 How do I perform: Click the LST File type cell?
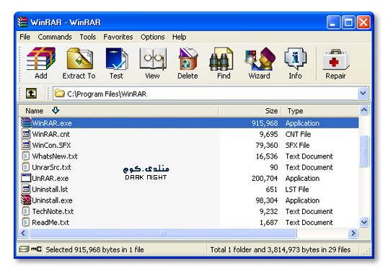297,189
